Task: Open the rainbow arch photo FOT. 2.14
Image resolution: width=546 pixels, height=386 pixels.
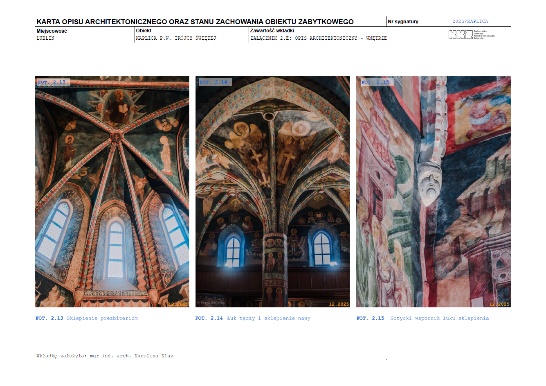Action: (272, 191)
